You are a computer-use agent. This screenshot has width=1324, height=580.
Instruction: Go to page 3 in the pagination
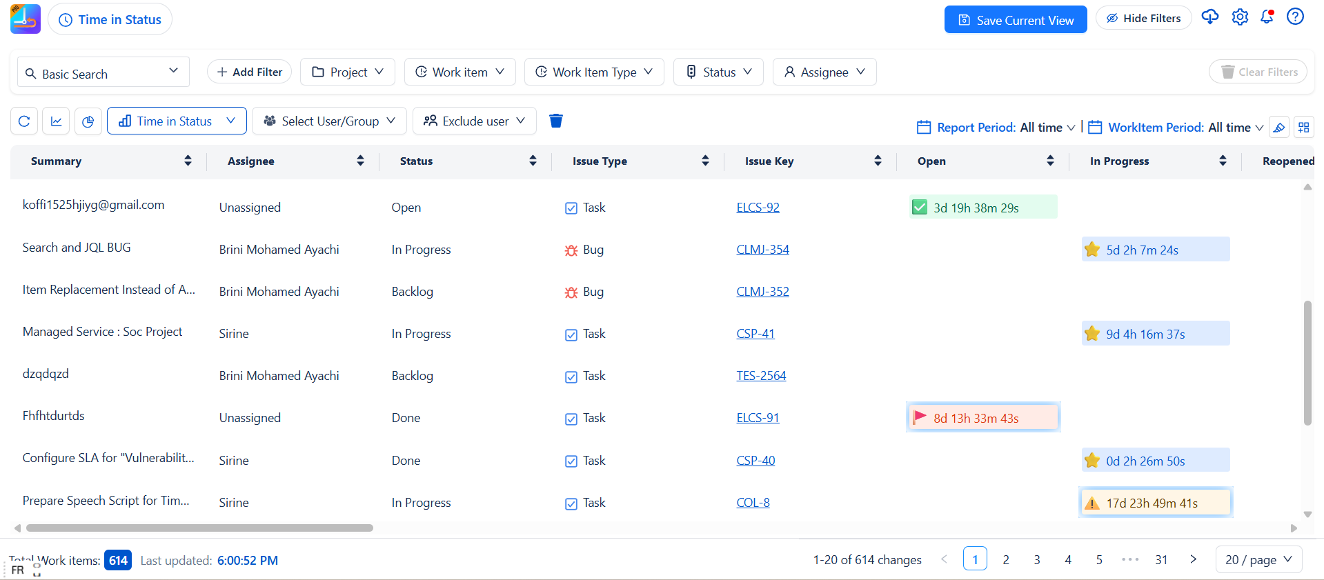pos(1037,560)
